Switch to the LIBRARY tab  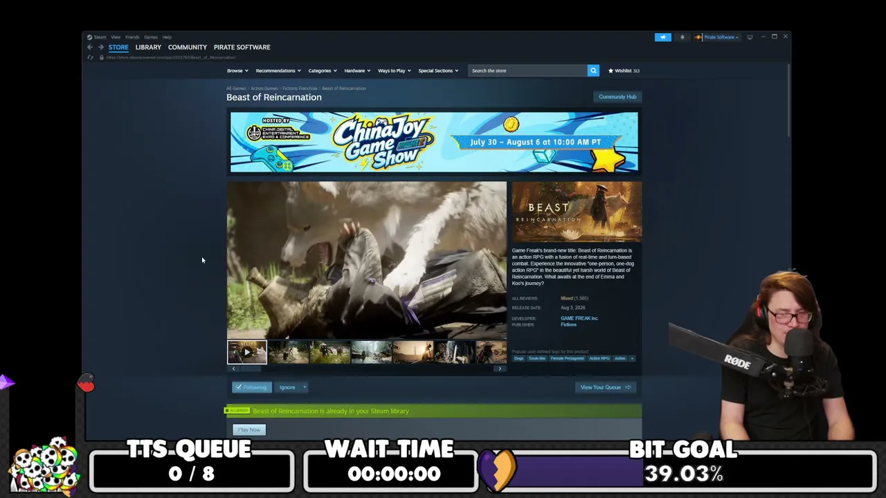[x=148, y=47]
